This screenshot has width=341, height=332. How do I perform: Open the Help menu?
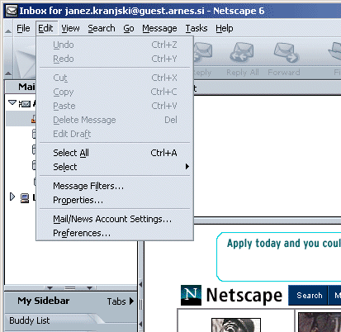pyautogui.click(x=225, y=28)
